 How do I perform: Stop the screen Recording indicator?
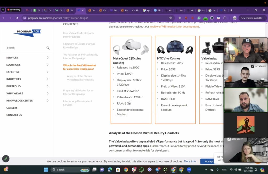coord(14,10)
